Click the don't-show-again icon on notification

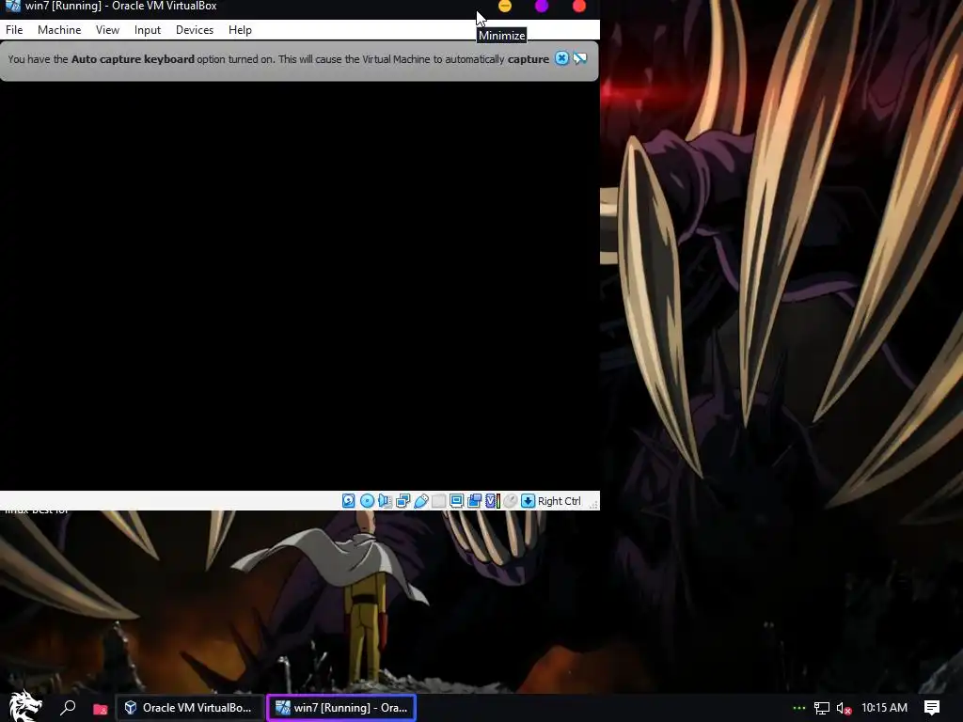pos(579,58)
